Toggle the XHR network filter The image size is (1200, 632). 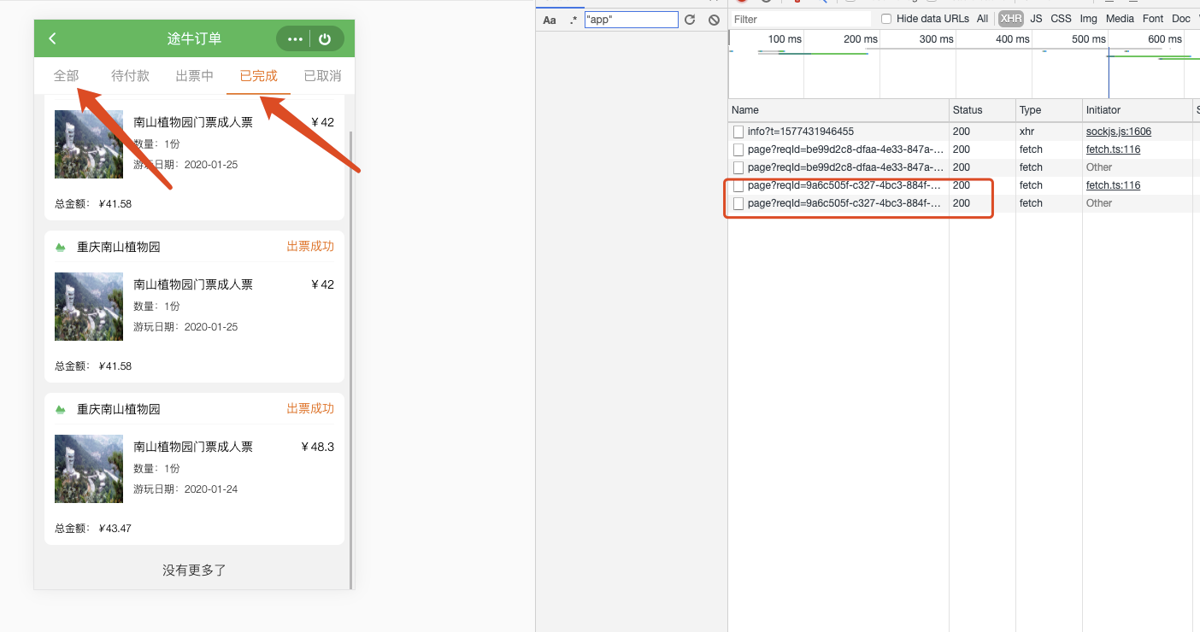pos(1011,19)
